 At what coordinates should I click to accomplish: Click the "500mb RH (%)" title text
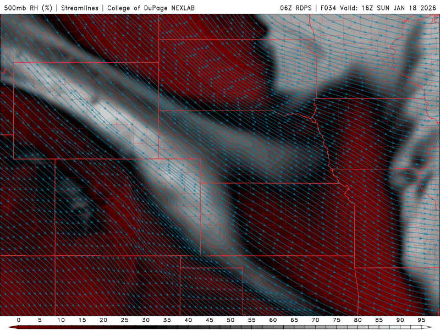28,8
